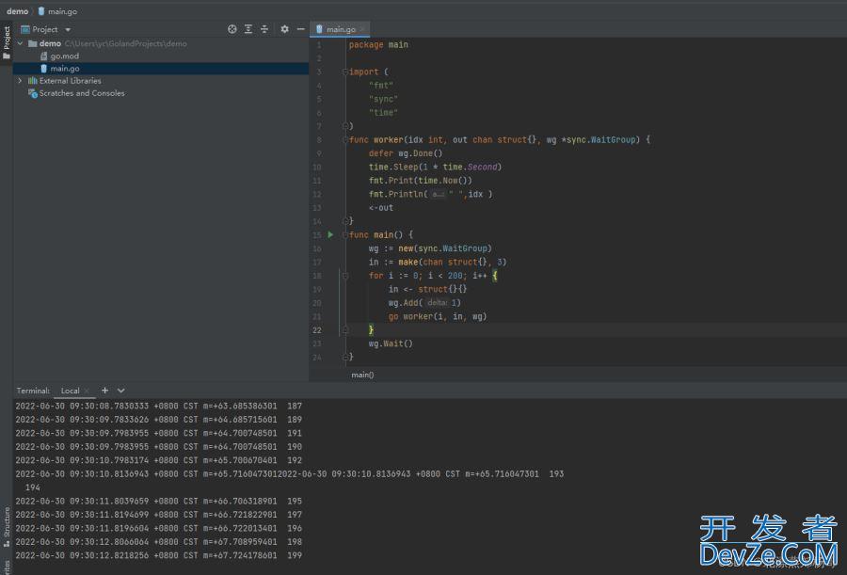Click terminal output line ending 189

159,420
